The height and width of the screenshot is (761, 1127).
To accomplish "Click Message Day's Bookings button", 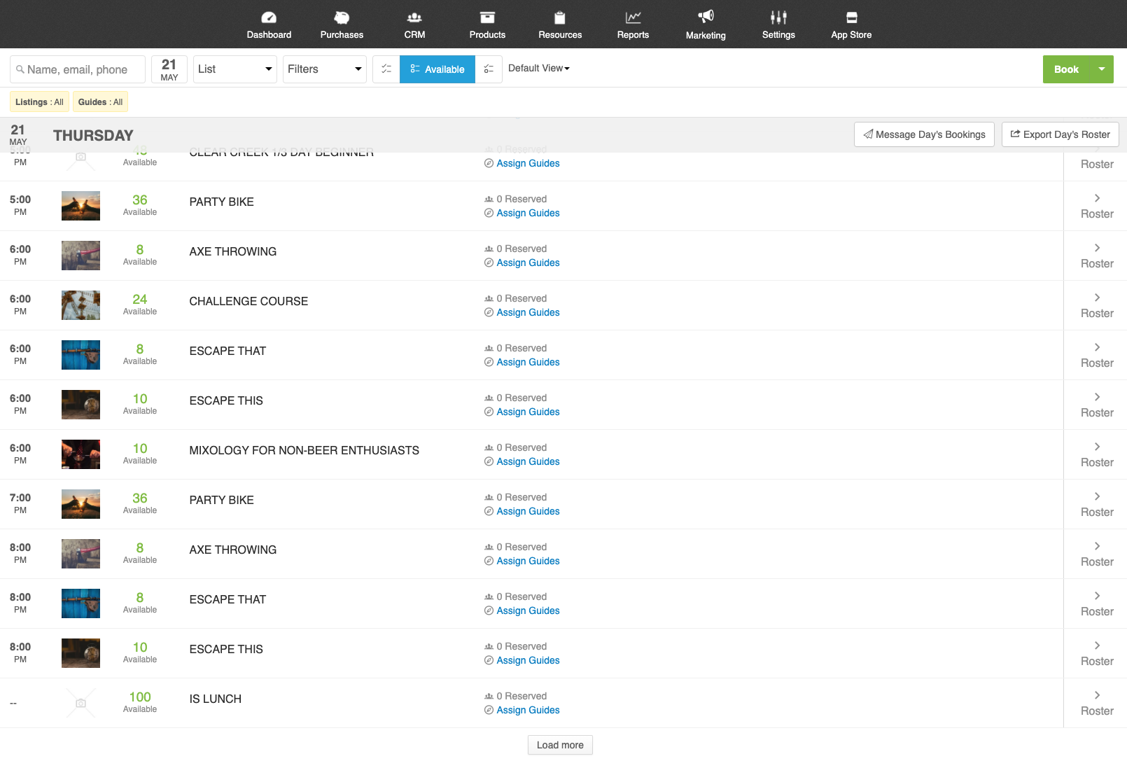I will (x=924, y=134).
